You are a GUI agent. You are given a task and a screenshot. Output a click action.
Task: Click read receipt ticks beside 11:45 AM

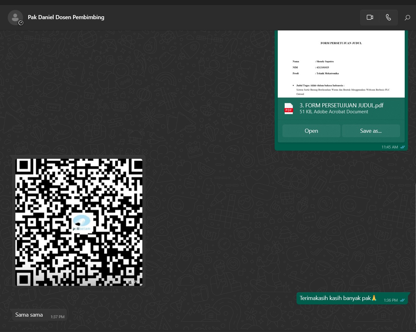tap(403, 147)
